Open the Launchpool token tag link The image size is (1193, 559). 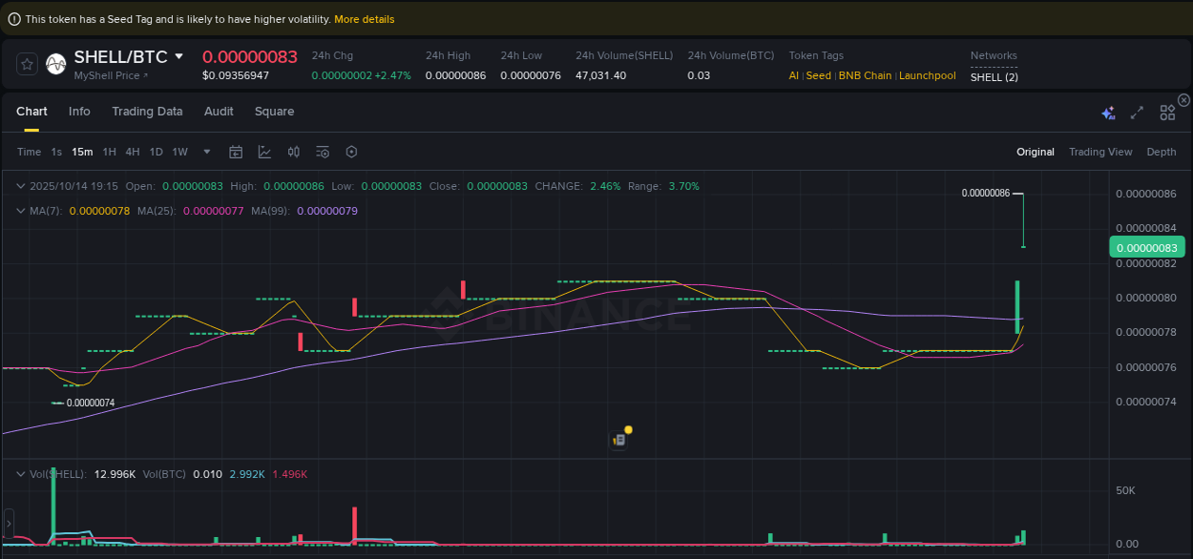[x=927, y=74]
